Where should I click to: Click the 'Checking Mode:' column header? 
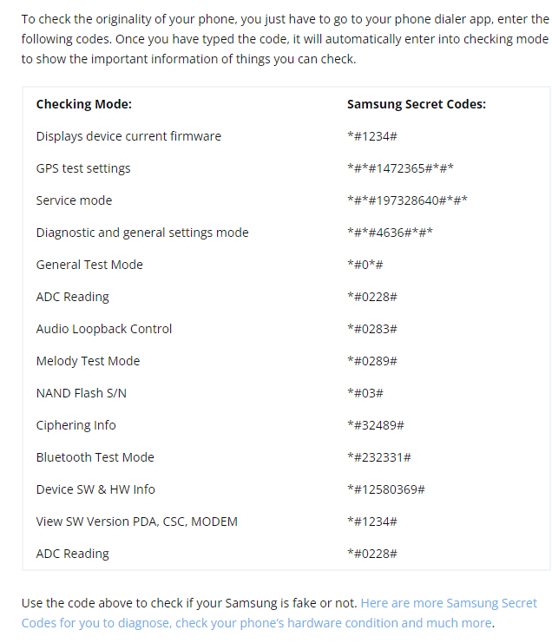[x=83, y=104]
